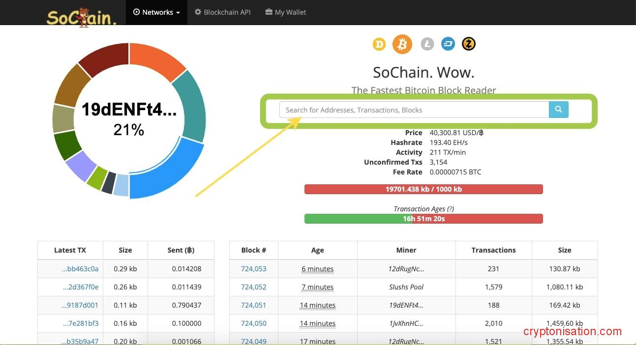View block 724,052 details

[x=253, y=287]
